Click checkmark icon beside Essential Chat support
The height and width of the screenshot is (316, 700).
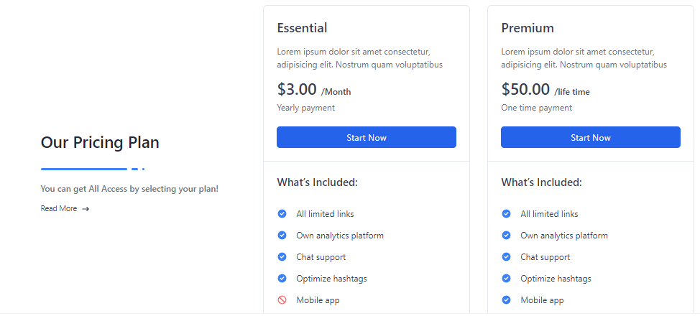[x=282, y=256]
